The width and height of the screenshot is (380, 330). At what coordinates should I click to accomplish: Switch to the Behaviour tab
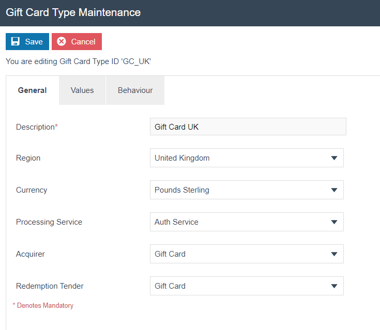click(135, 90)
